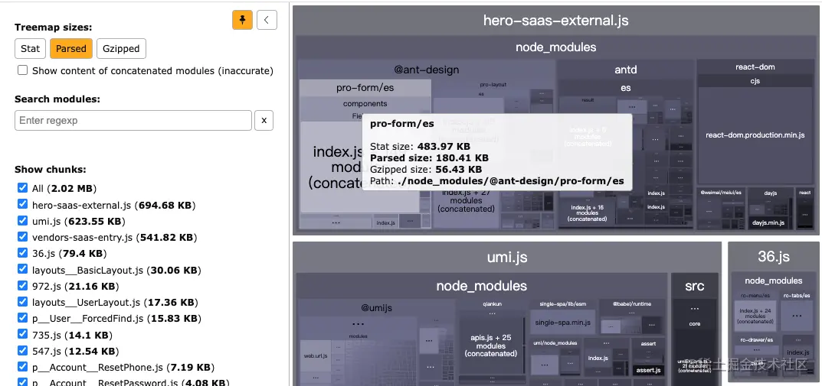Select index.js + 16 modules concatenated block
Screen dimensions: 822x386
(x=587, y=213)
